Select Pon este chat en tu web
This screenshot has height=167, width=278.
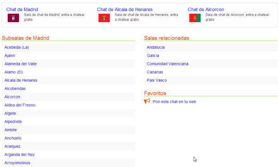pyautogui.click(x=174, y=102)
